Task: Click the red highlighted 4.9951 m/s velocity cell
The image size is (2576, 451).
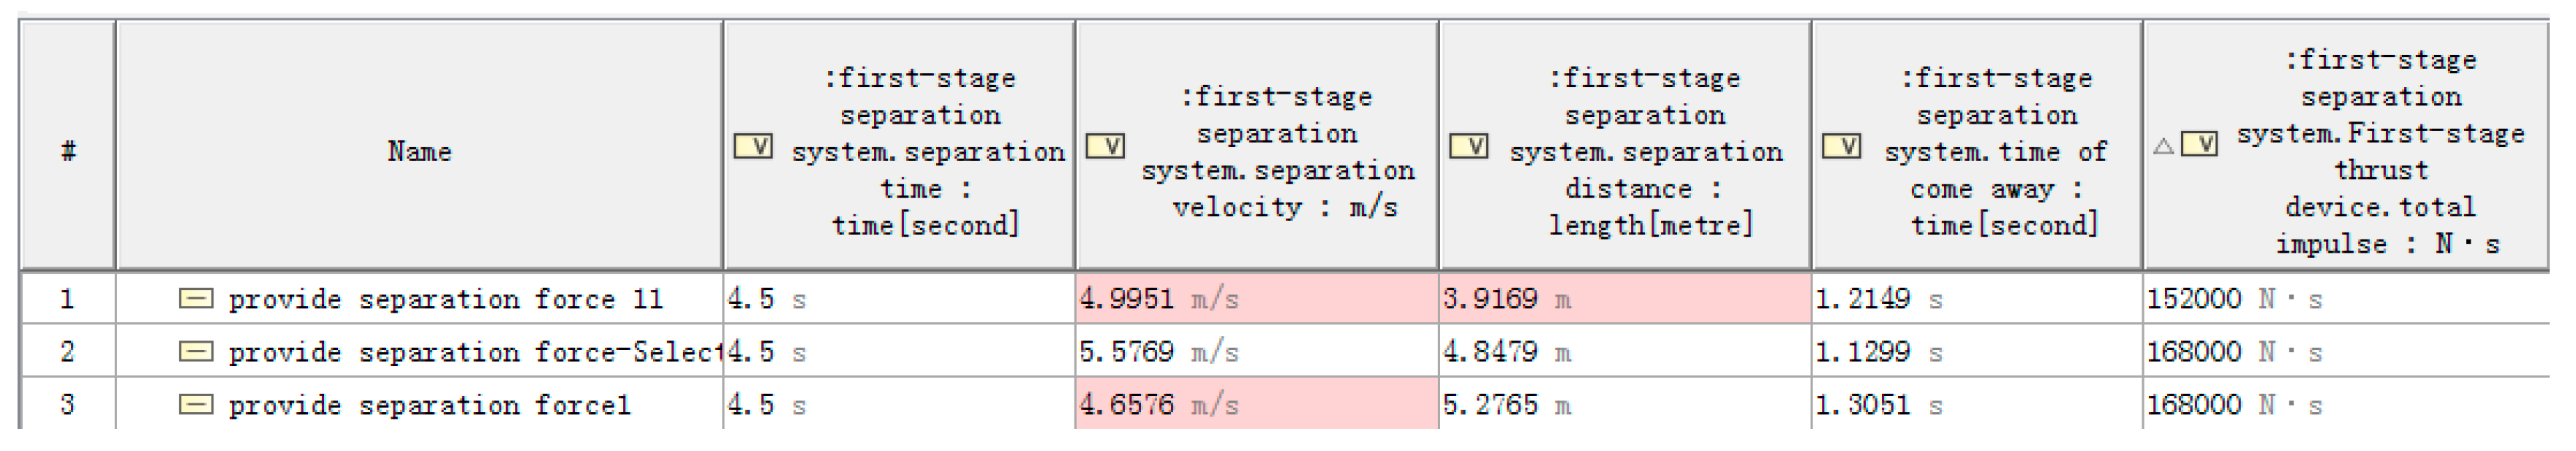Action: [1257, 298]
